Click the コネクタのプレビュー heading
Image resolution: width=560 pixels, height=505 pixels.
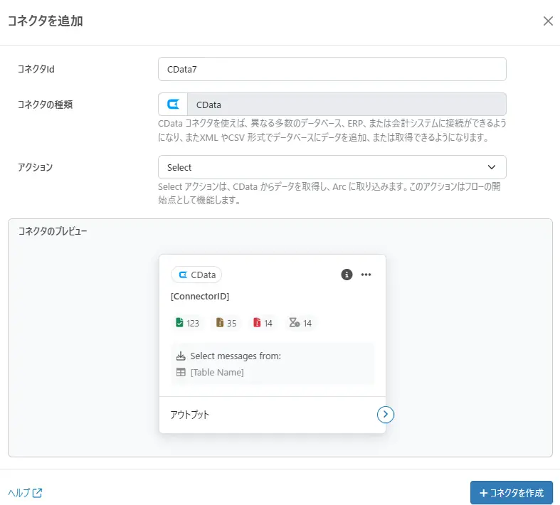pos(53,231)
